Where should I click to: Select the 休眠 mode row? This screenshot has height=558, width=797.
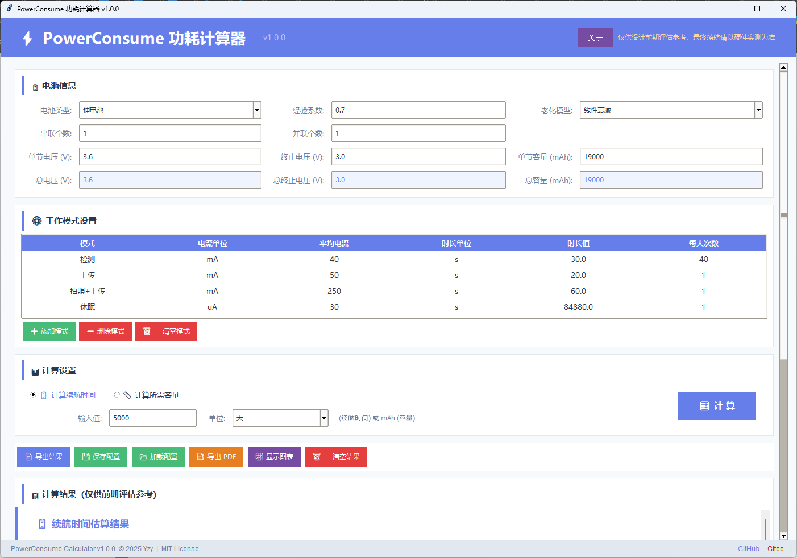pyautogui.click(x=395, y=307)
